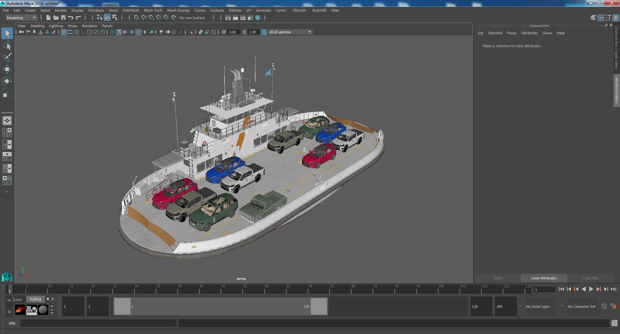Start IPR render

pyautogui.click(x=243, y=18)
